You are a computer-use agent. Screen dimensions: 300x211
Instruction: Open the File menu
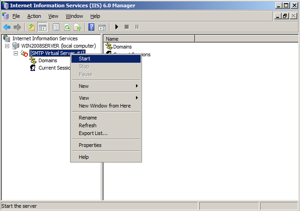point(16,16)
